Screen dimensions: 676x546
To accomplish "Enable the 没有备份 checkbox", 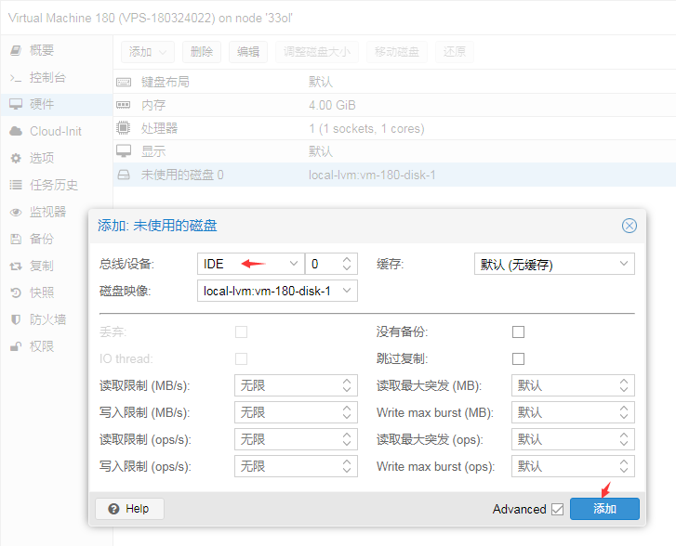I will pos(519,331).
